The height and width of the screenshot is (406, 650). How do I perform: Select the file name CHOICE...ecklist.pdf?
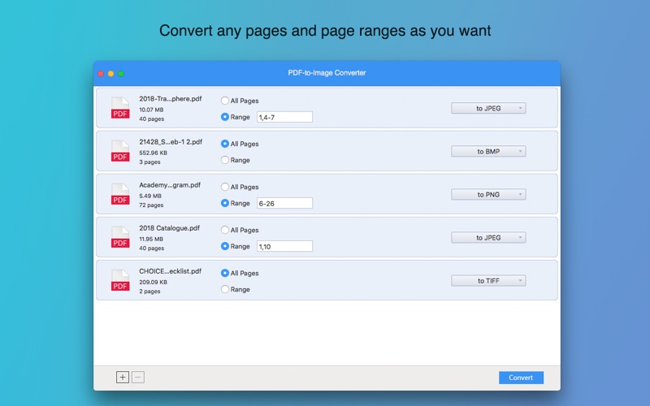click(171, 271)
